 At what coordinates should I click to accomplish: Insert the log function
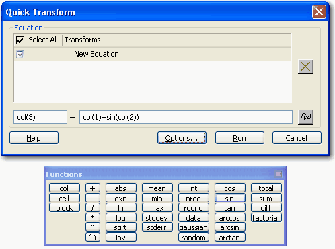pos(121,217)
